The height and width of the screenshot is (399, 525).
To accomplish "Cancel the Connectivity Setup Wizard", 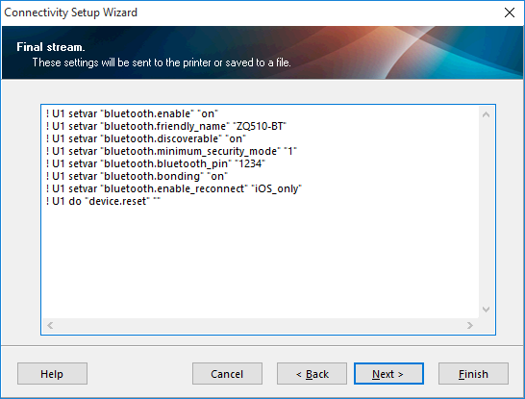I will pos(227,374).
